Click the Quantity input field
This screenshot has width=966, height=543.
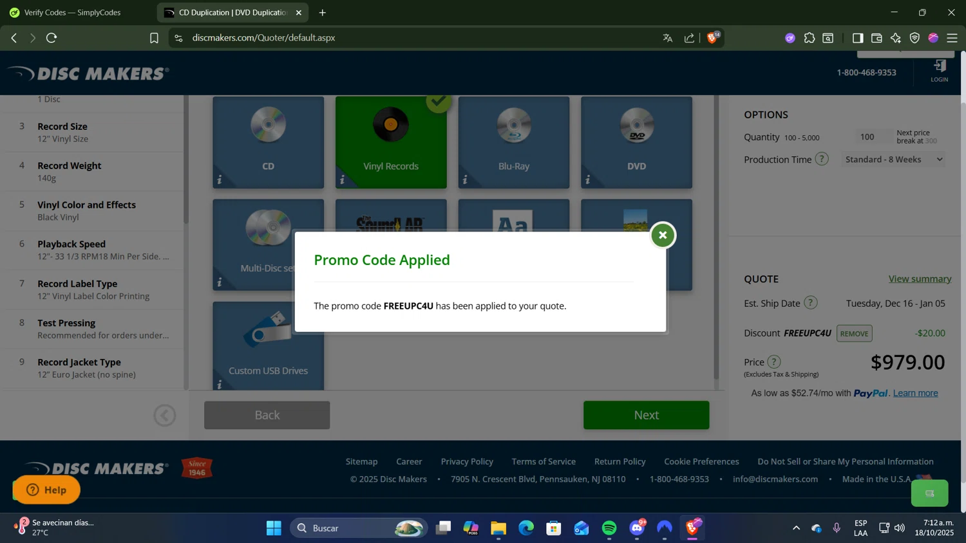click(x=873, y=136)
